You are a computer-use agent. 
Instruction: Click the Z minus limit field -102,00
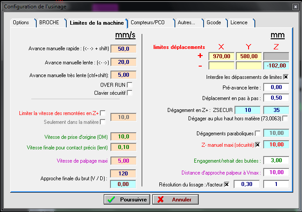(276, 65)
